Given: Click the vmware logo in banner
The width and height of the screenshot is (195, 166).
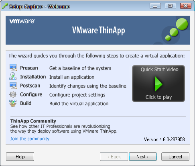Looking at the screenshot, I should [x=22, y=21].
